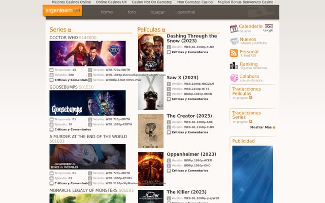Open the Saw X (2023) title
This screenshot has height=203, width=325.
[182, 78]
